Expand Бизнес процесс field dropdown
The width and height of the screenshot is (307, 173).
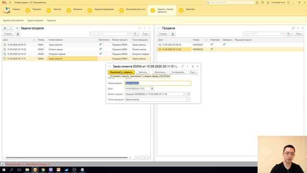(x=185, y=94)
